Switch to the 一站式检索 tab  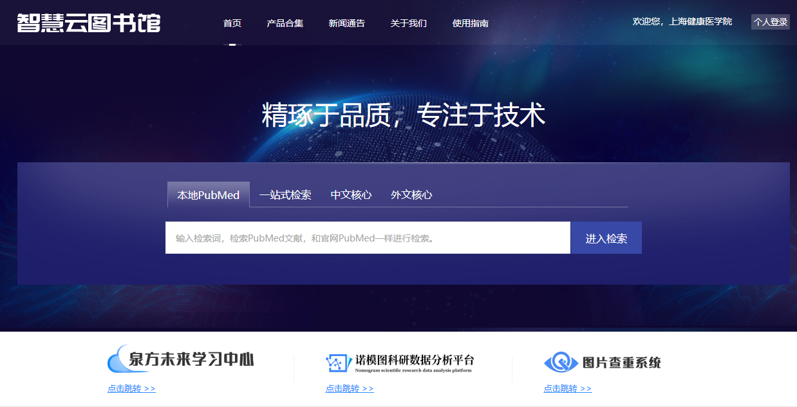(x=285, y=194)
